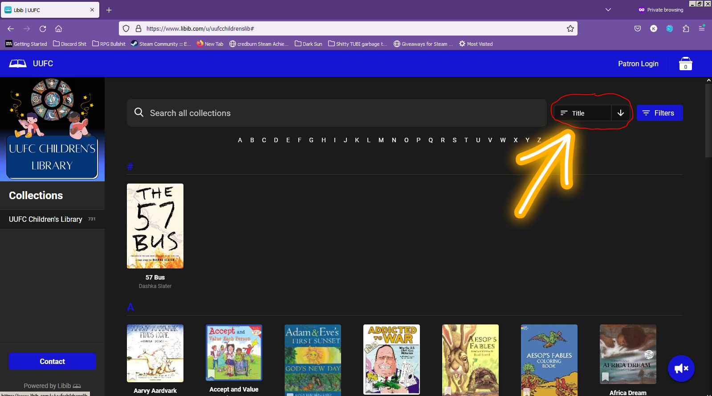The image size is (712, 396).
Task: Open Africa Dream book cover
Action: [628, 354]
